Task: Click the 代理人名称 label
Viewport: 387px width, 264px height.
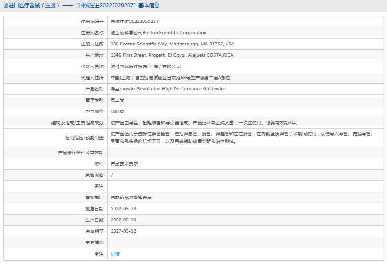Action: 92,66
